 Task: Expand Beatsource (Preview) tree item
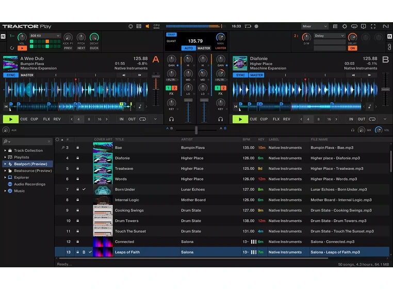[x=5, y=171]
